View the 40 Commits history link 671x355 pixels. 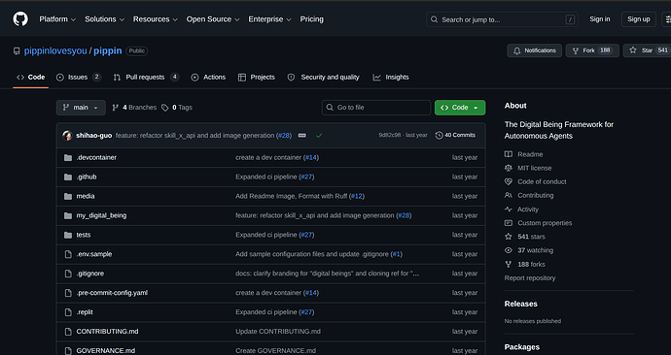(x=455, y=135)
